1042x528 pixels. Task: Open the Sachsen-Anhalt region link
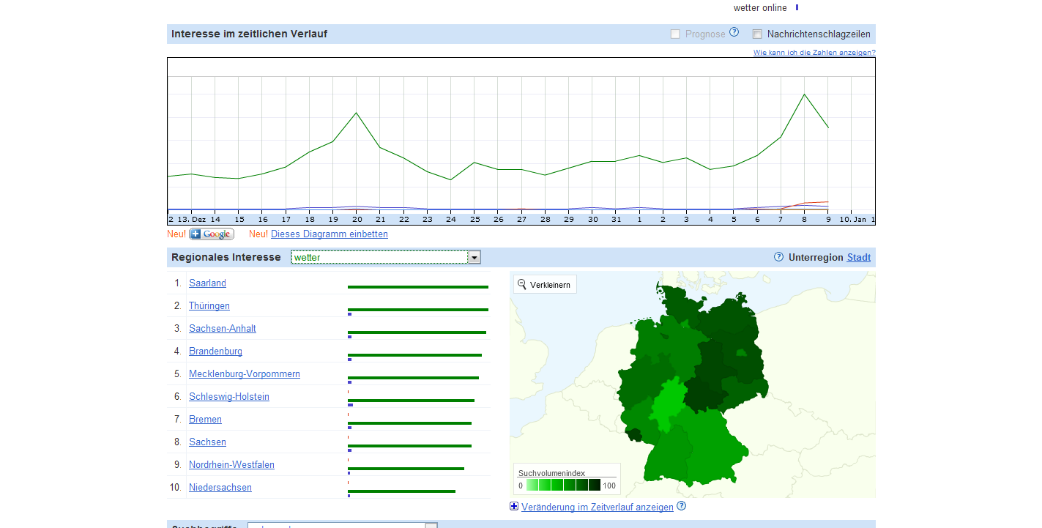[223, 329]
